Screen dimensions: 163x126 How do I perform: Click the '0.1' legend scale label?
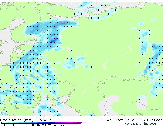pos(3,125)
